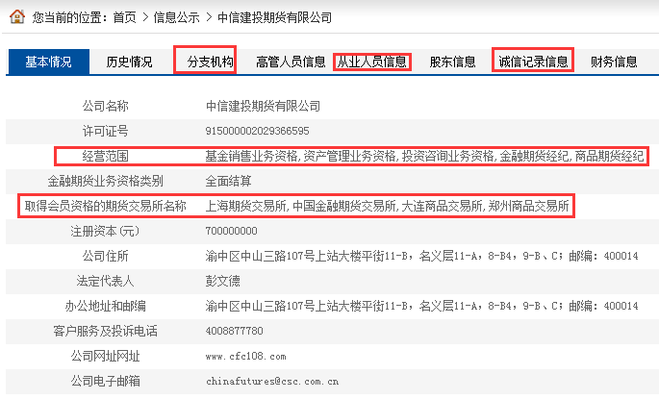Click the 公司名称 row label
659x399 pixels.
[105, 106]
